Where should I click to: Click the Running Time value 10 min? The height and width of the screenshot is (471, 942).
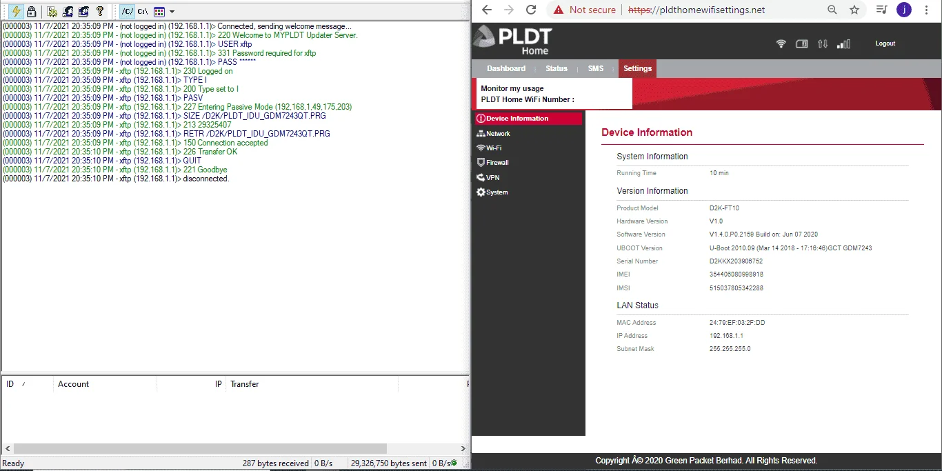[719, 173]
